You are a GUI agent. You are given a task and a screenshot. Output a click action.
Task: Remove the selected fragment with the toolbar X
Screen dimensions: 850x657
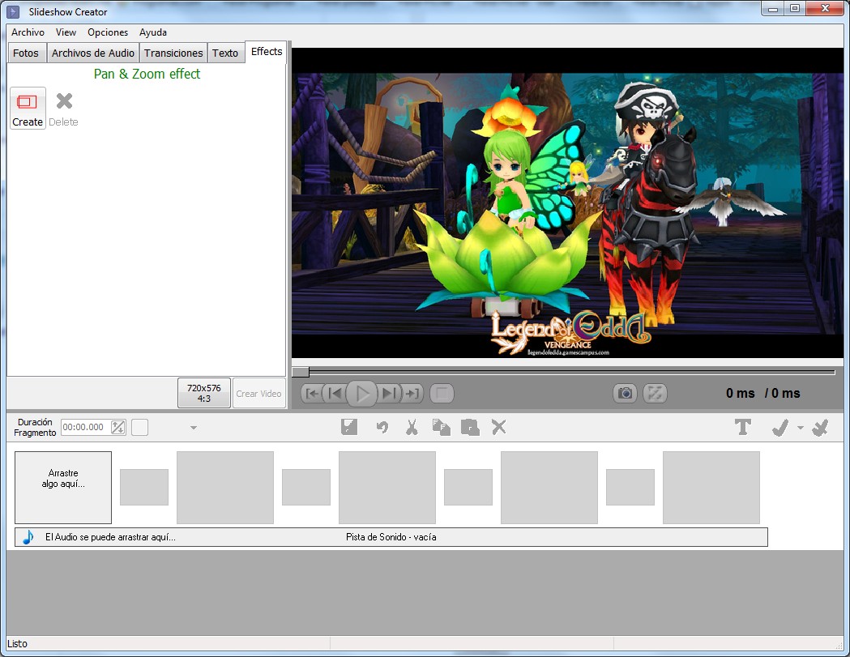pyautogui.click(x=498, y=427)
